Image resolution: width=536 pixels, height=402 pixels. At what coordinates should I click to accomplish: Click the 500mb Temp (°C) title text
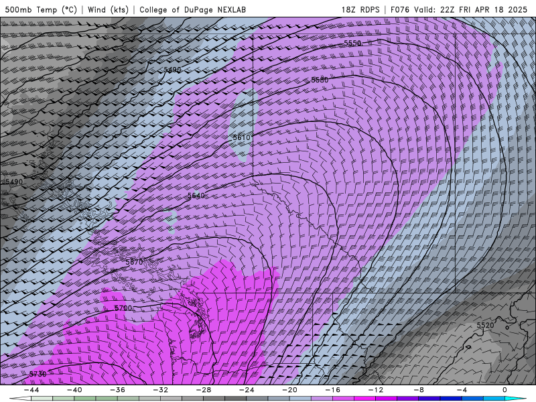click(41, 9)
